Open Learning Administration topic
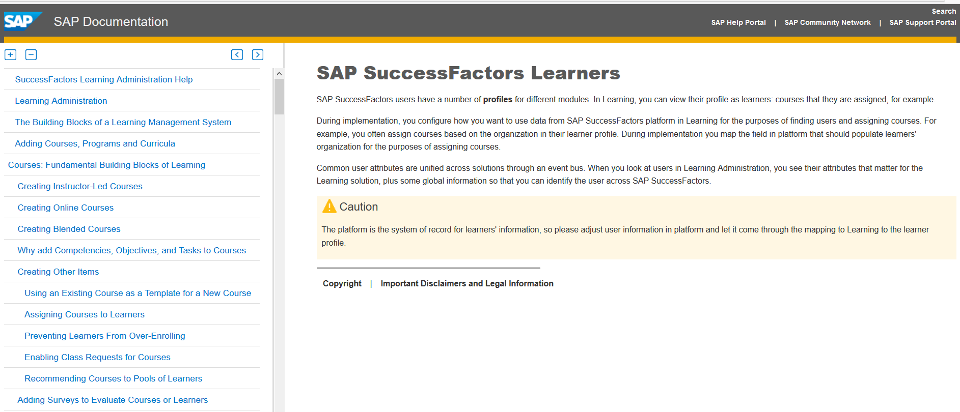Image resolution: width=960 pixels, height=412 pixels. 61,101
